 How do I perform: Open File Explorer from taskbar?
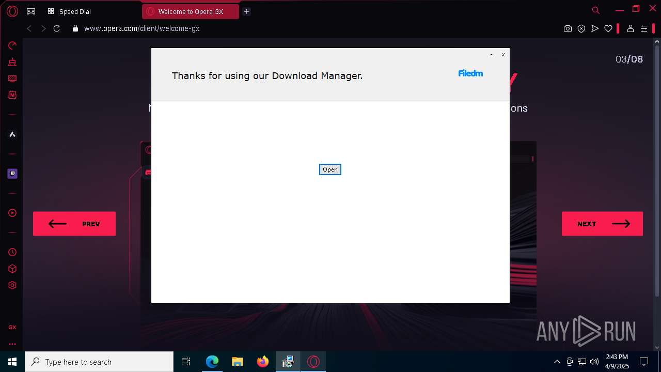coord(238,362)
